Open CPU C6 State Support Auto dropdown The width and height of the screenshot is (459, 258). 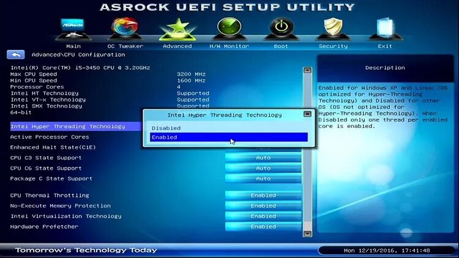coord(263,168)
